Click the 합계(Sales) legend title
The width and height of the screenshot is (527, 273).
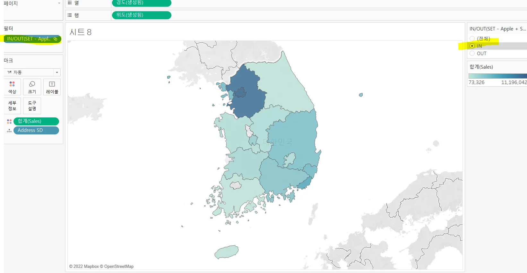481,67
